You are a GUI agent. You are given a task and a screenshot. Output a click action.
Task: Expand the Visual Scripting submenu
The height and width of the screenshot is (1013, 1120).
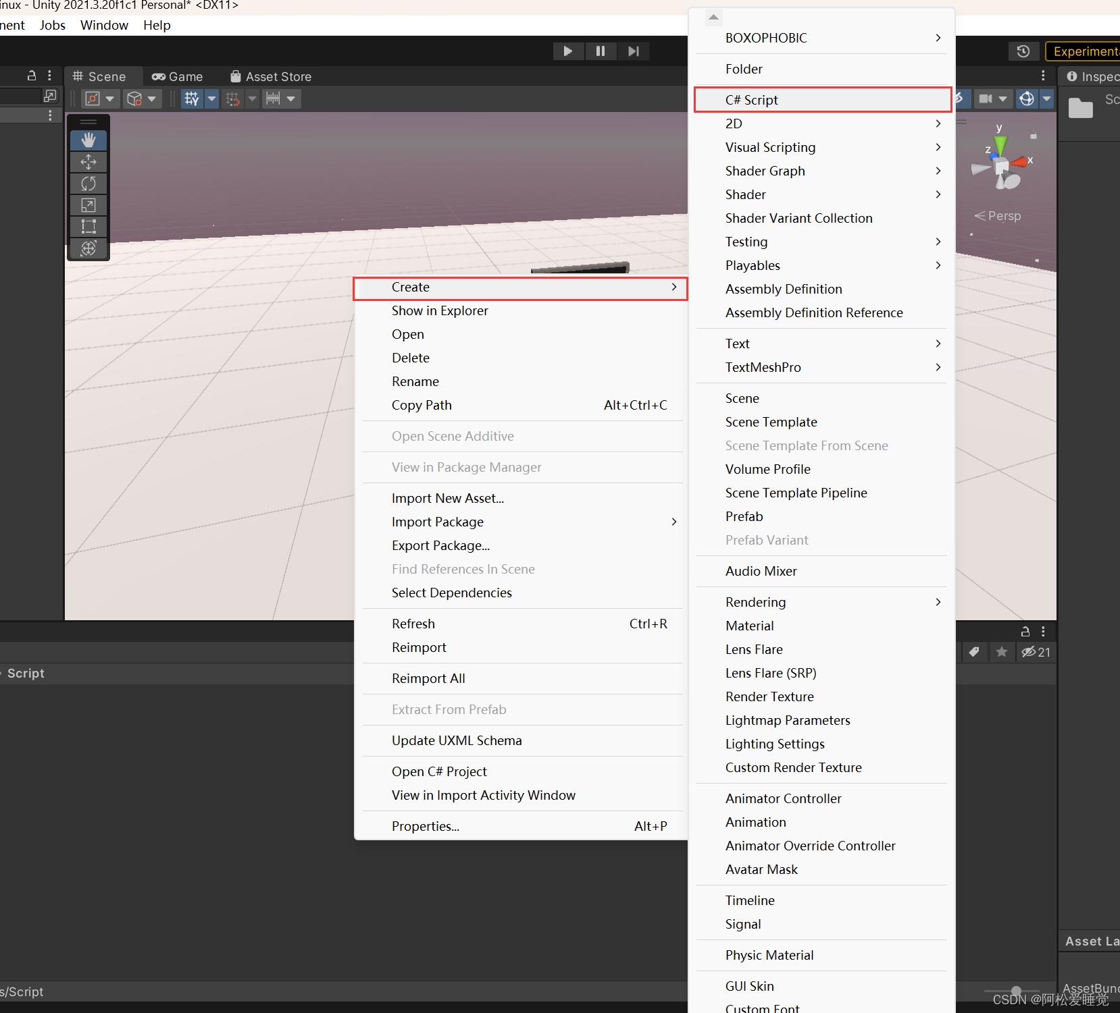coord(821,147)
